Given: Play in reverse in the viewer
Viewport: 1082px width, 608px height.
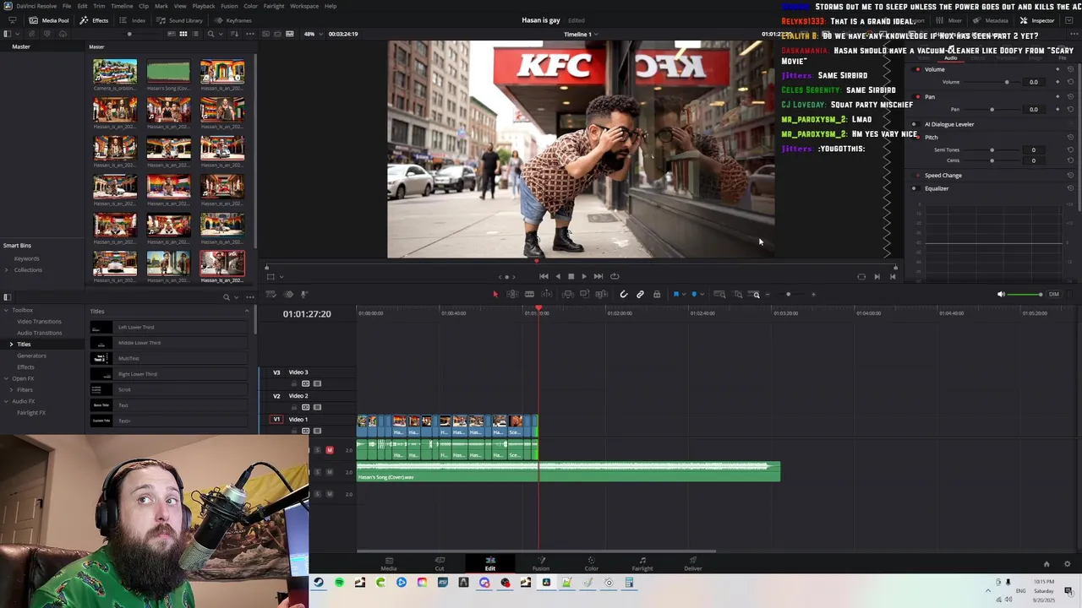Looking at the screenshot, I should tap(557, 276).
